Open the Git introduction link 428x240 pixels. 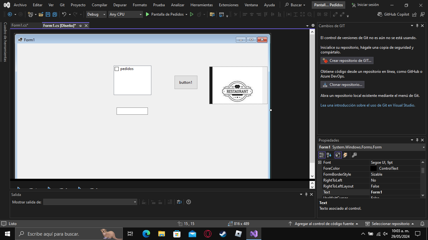368,105
